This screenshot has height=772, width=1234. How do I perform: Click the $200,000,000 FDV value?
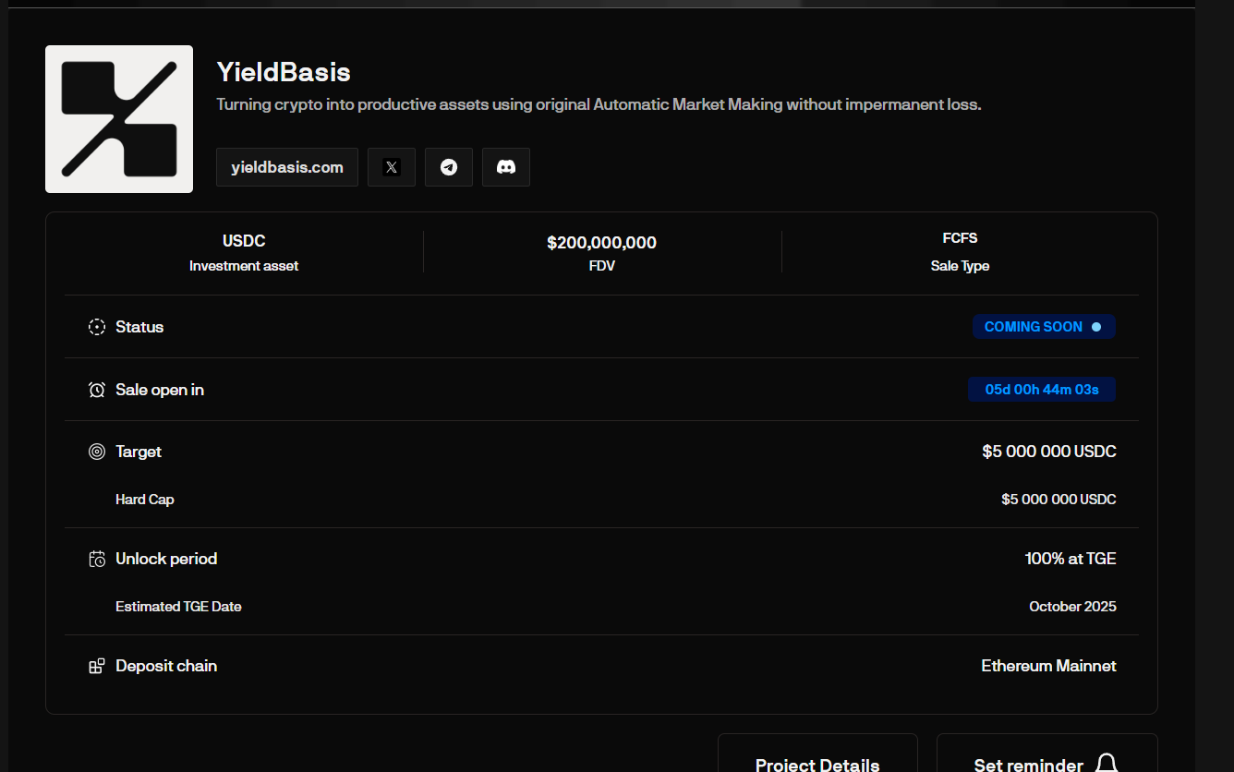[601, 243]
